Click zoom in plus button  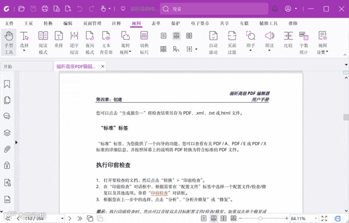tap(286, 218)
